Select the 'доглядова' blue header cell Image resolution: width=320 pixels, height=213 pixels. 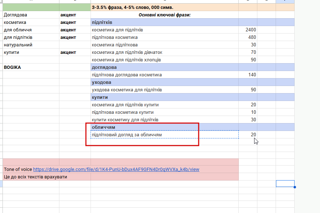point(165,67)
